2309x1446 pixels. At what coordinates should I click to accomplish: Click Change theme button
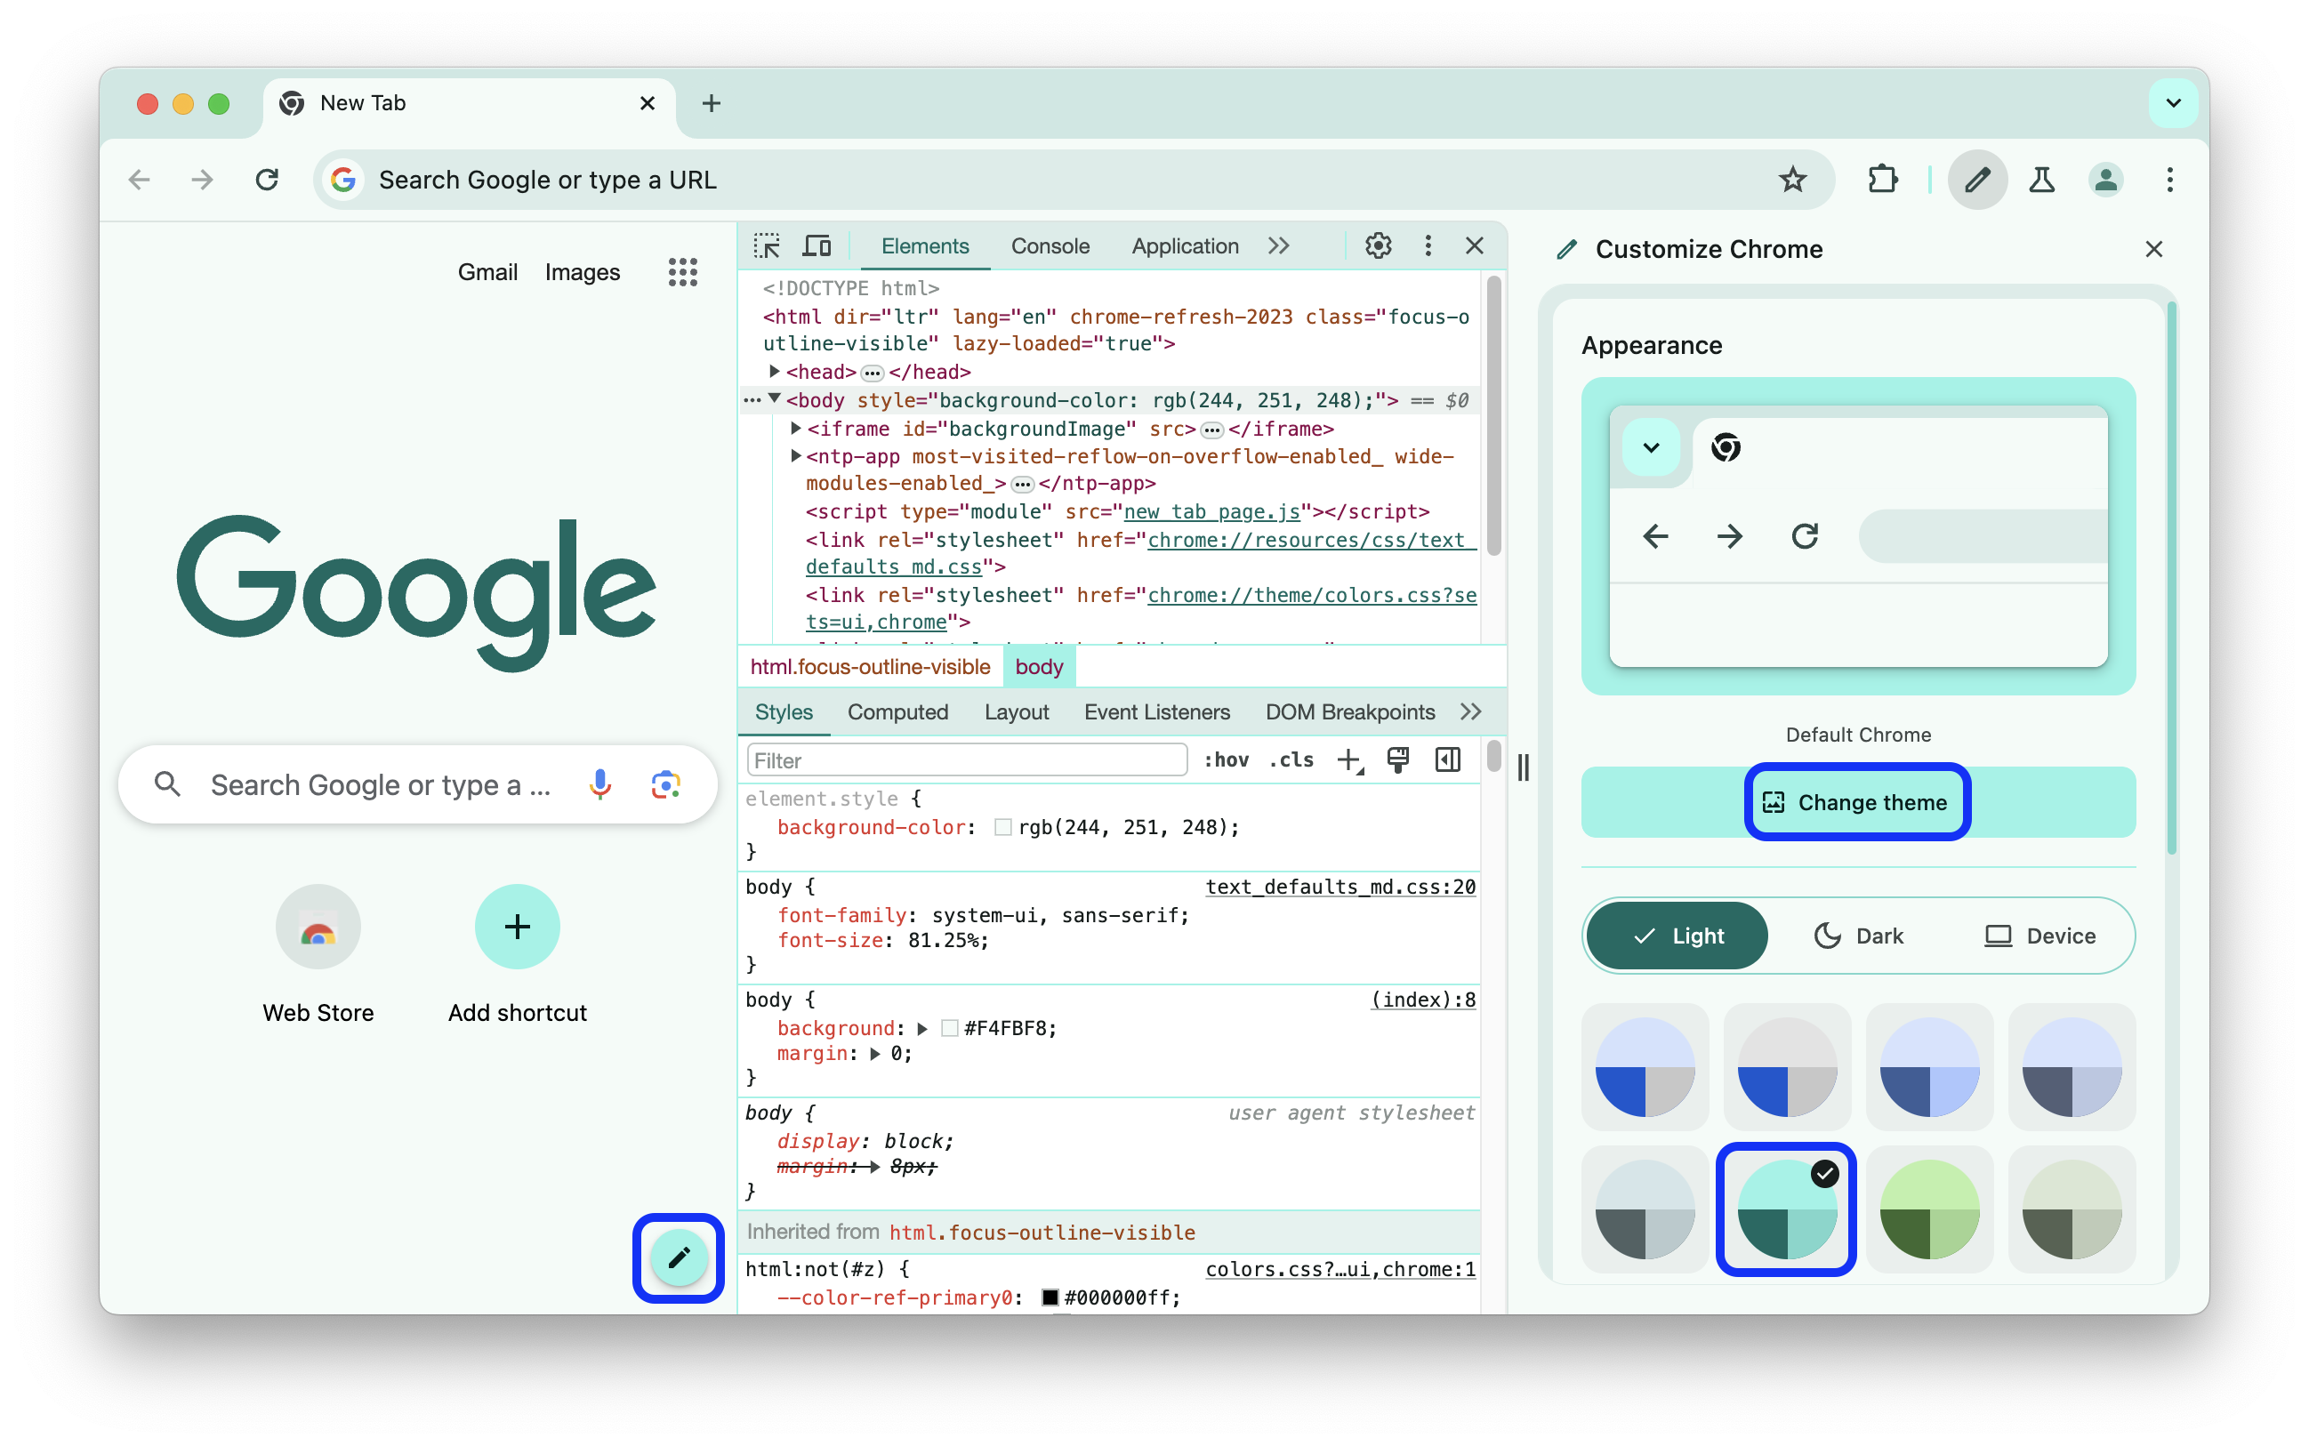1856,801
